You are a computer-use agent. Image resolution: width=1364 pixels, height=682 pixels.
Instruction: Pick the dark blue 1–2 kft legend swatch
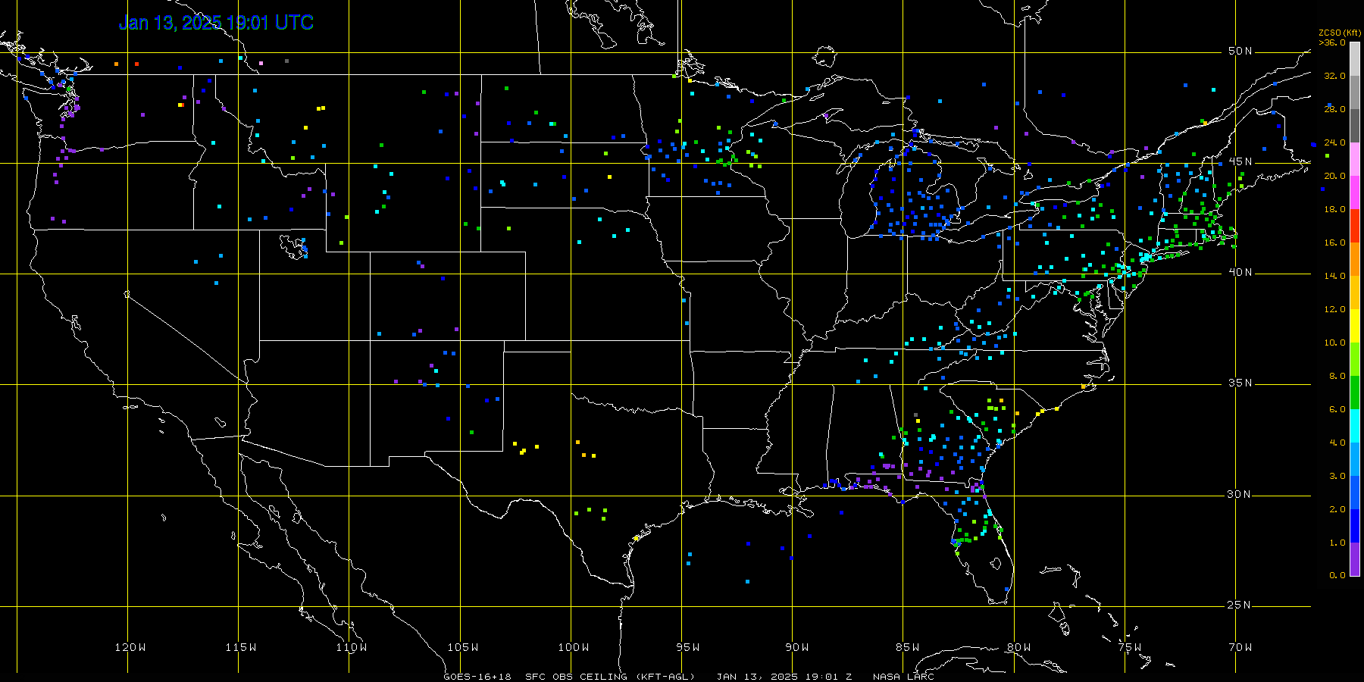pyautogui.click(x=1355, y=526)
